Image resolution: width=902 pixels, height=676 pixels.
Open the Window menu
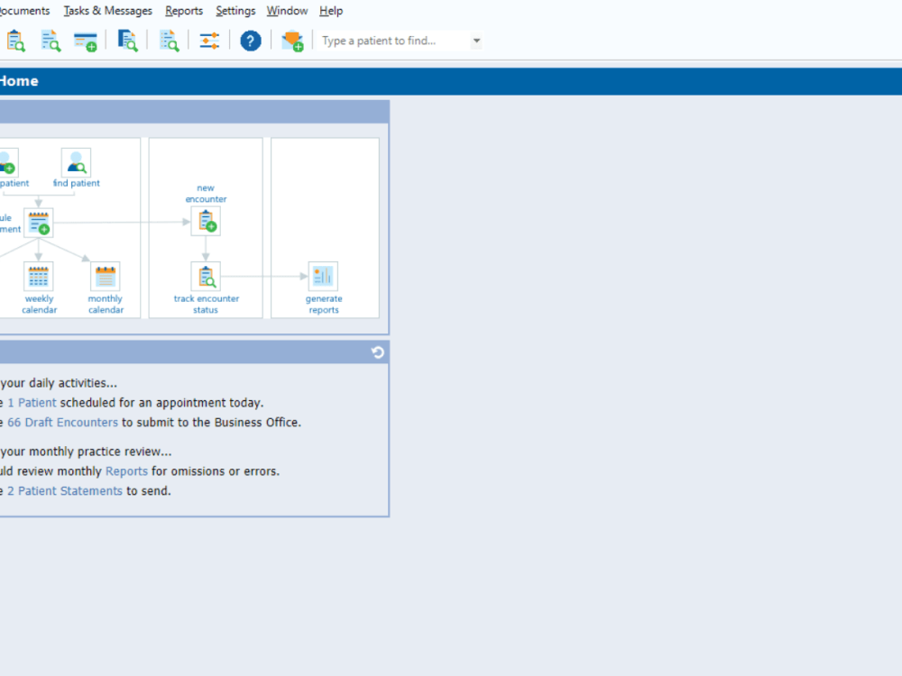[x=287, y=11]
